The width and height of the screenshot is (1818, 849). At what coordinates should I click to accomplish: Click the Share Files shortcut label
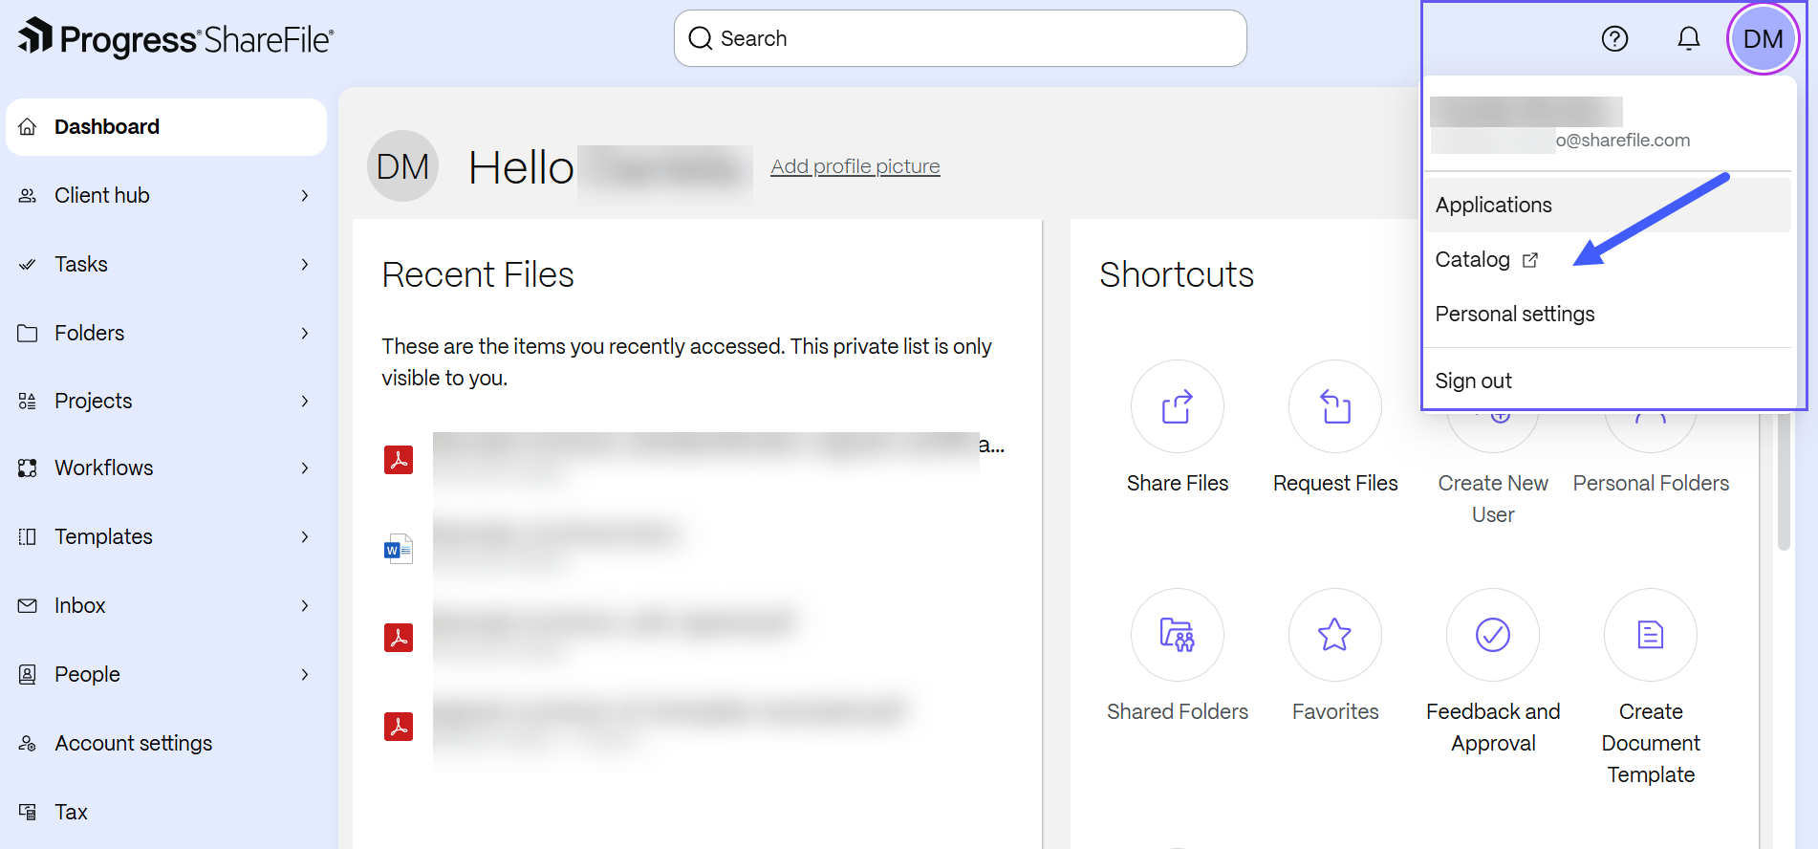pyautogui.click(x=1178, y=484)
